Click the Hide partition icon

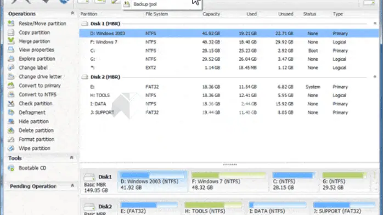click(11, 121)
